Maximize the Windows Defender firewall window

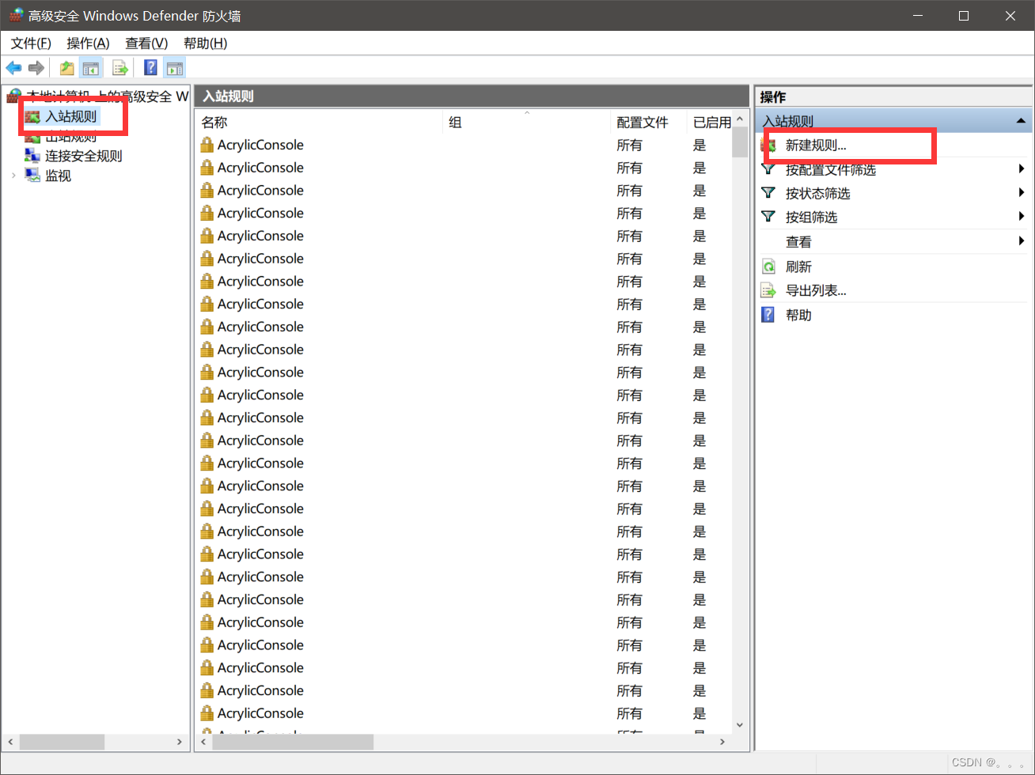[x=964, y=16]
